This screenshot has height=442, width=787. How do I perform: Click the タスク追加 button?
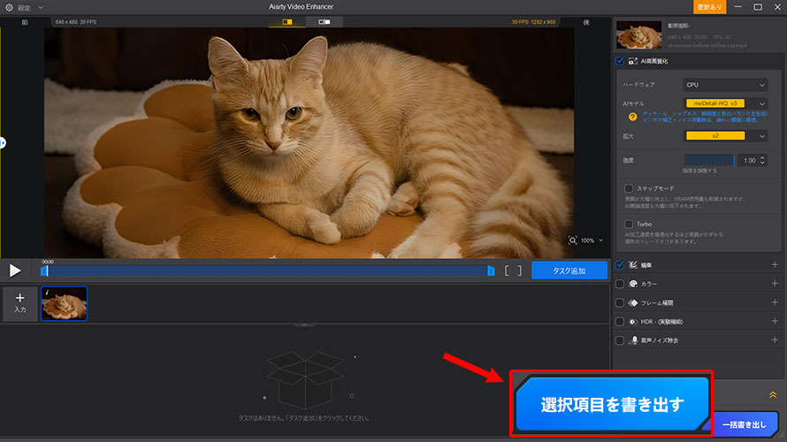(x=569, y=271)
